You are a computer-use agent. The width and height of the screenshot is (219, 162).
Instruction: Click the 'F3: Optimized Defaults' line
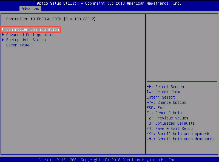click(x=171, y=123)
